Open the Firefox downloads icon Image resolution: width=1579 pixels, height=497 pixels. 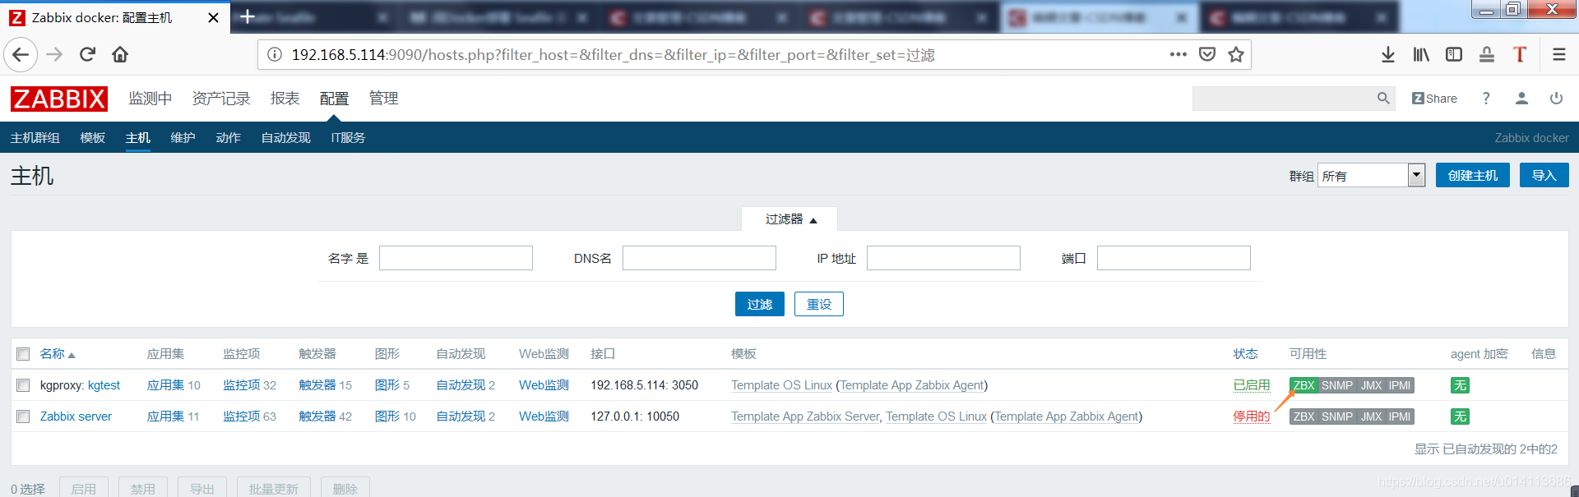1388,54
